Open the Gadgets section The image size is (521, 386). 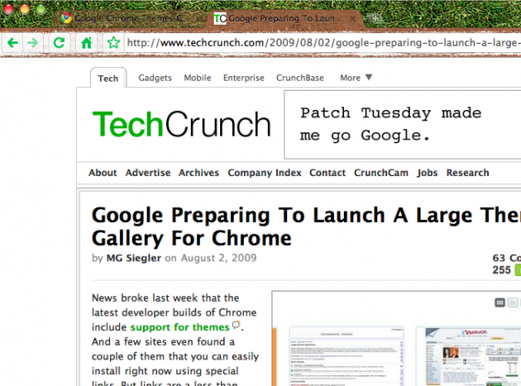(155, 78)
